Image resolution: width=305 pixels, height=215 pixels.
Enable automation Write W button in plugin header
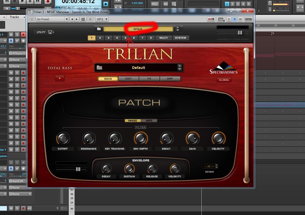[x=240, y=19]
